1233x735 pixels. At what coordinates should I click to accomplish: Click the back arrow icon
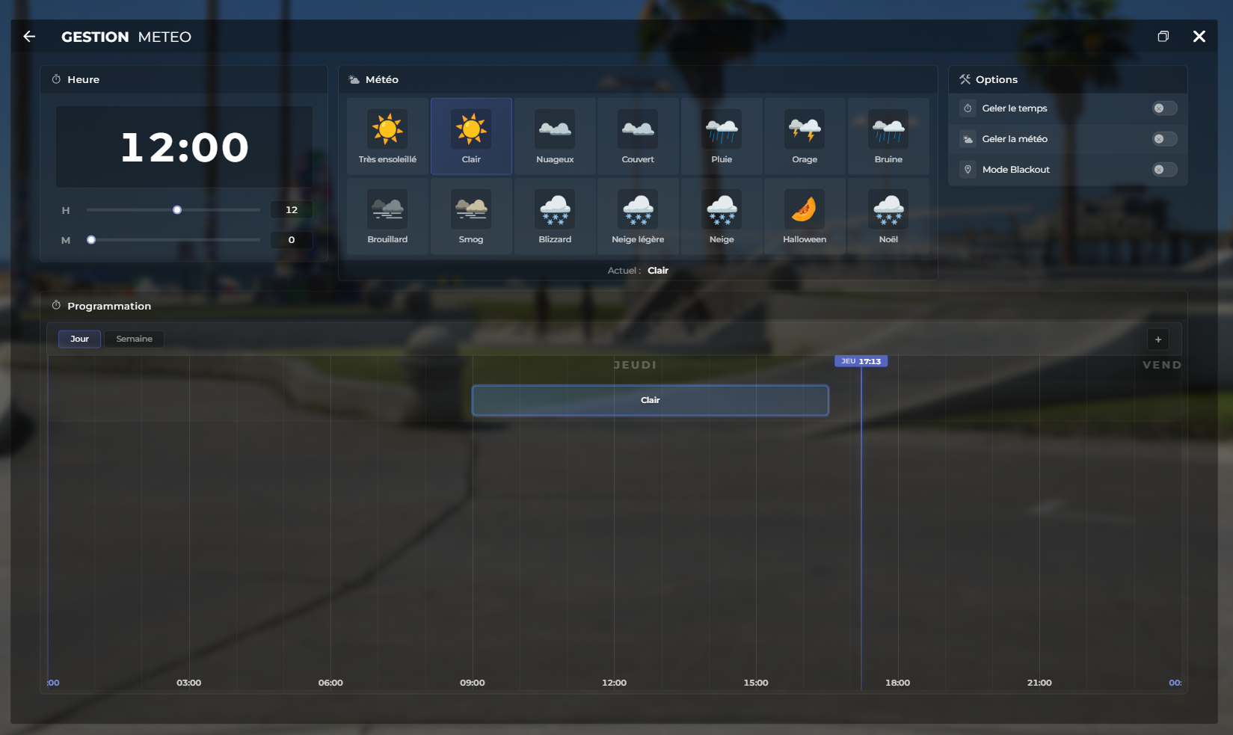pyautogui.click(x=29, y=37)
